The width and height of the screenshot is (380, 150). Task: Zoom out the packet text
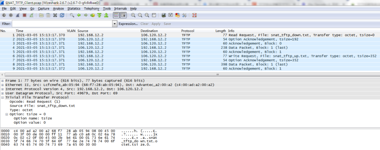coord(140,15)
